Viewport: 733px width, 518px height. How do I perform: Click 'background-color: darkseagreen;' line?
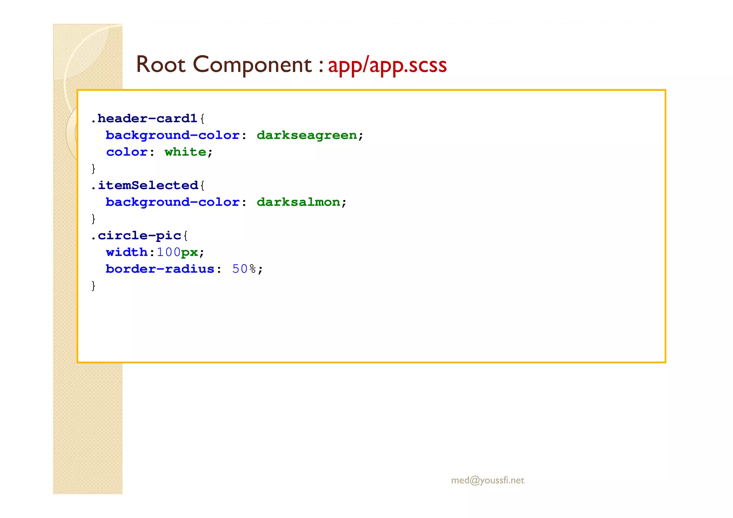[x=234, y=135]
